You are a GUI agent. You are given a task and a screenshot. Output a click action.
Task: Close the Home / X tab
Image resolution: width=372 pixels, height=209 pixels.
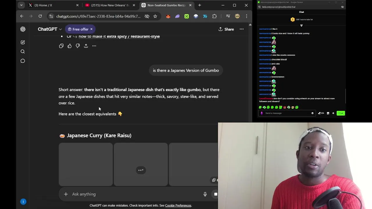(77, 5)
